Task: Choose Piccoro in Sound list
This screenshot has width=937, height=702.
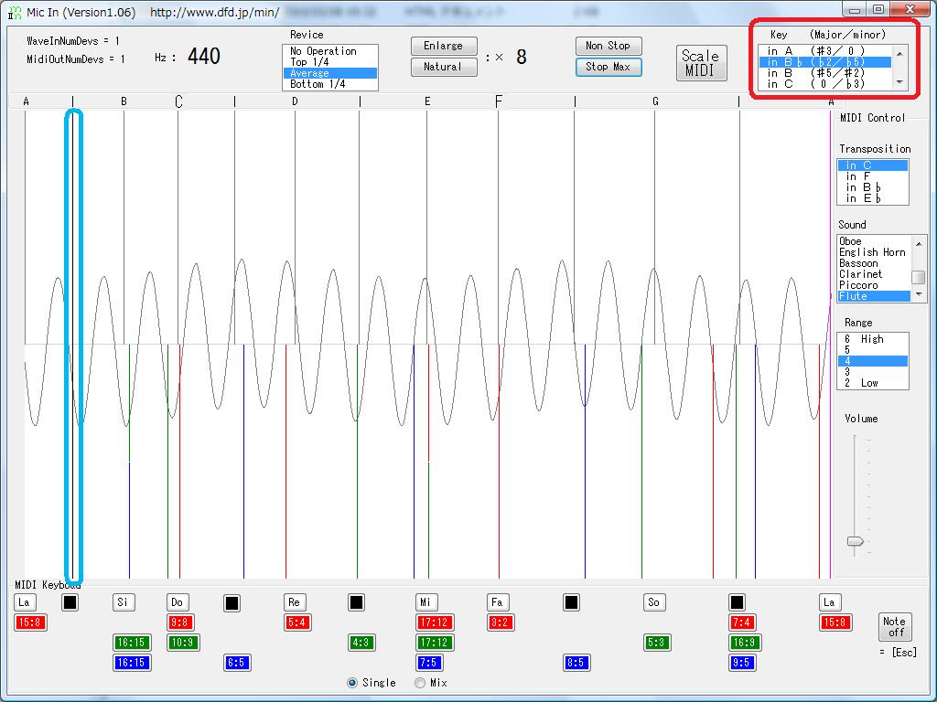Action: tap(874, 285)
